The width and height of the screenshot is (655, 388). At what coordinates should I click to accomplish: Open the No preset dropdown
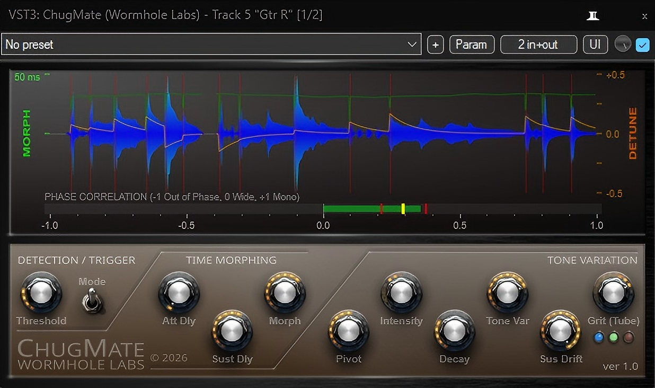click(x=211, y=45)
